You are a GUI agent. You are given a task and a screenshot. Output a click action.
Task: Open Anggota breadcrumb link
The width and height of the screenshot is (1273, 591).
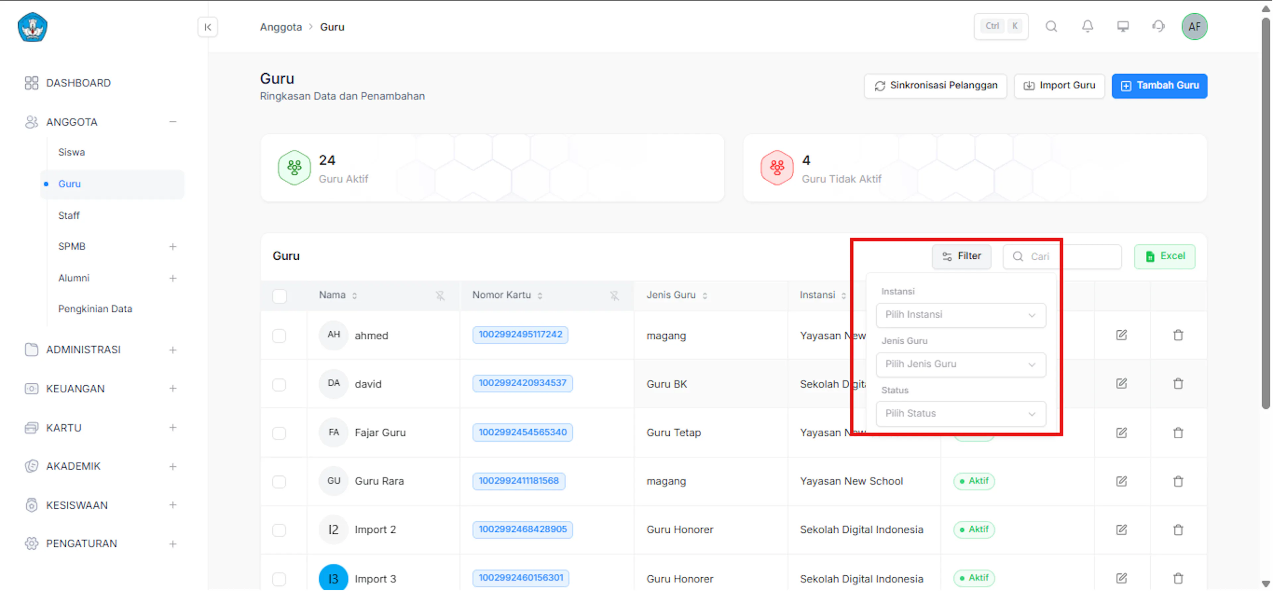click(x=281, y=27)
